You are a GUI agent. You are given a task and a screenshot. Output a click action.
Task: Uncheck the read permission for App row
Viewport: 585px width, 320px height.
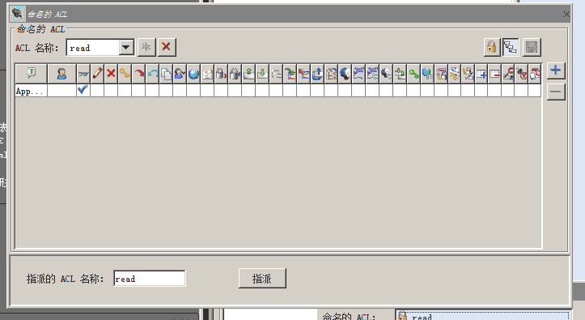tap(83, 91)
